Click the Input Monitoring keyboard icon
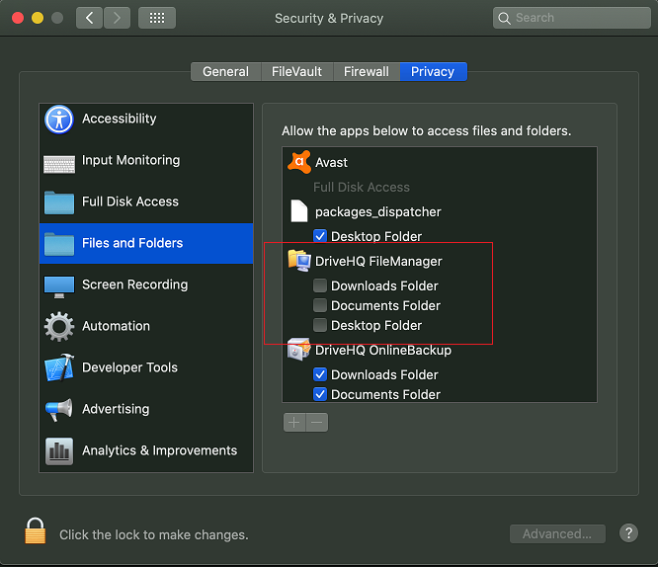The image size is (658, 567). 59,164
